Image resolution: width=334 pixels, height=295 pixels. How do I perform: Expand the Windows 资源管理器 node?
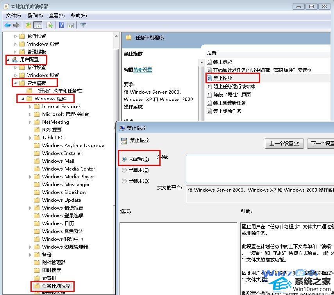30,247
